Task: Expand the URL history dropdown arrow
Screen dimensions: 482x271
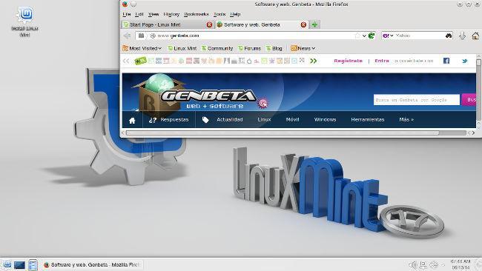Action: point(364,36)
